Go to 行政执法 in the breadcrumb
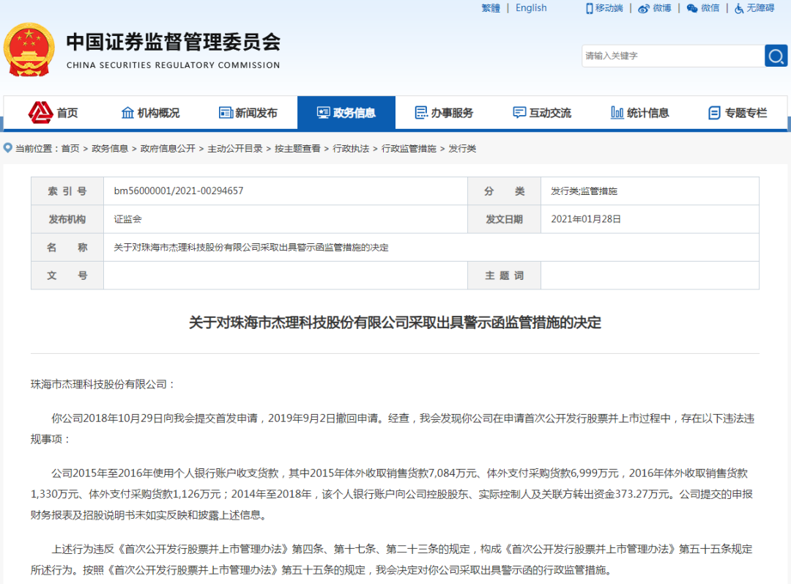 click(351, 149)
